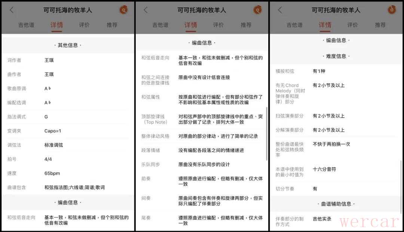Image resolution: width=404 pixels, height=232 pixels.
Task: Switch to 评价 tab on right screen
Action: pos(352,25)
